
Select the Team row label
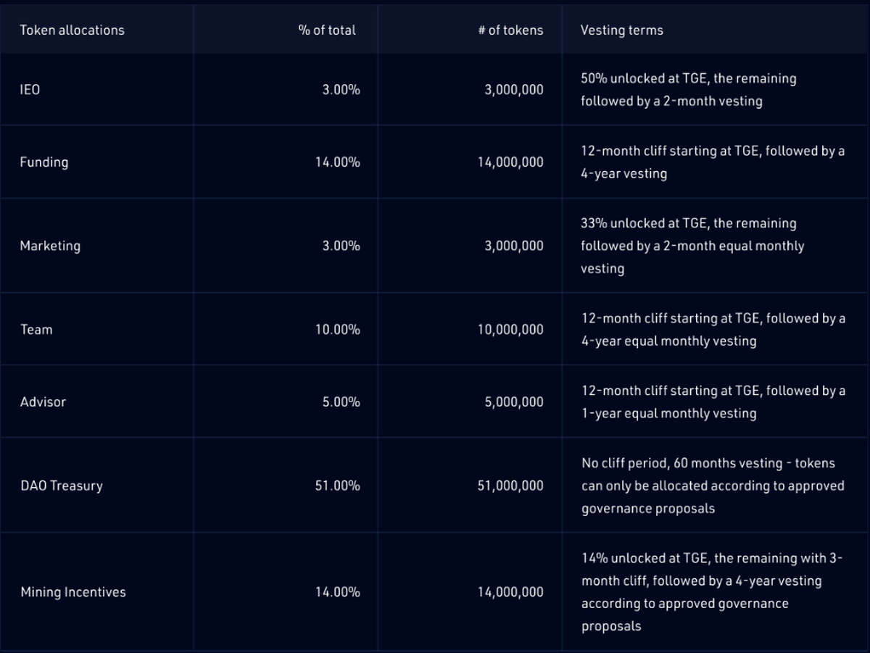(x=36, y=329)
